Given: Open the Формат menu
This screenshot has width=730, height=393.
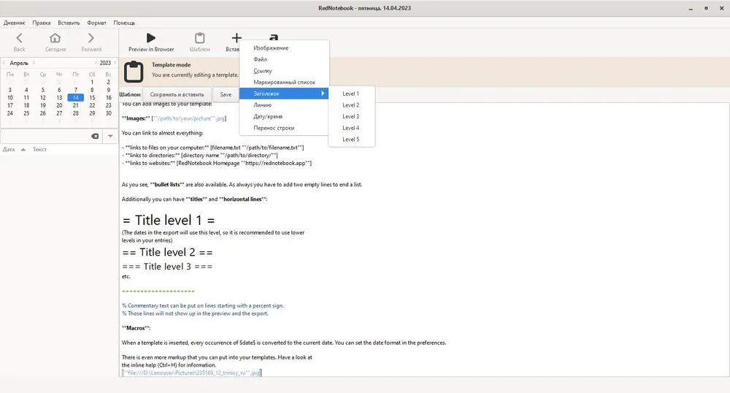Looking at the screenshot, I should coord(97,23).
